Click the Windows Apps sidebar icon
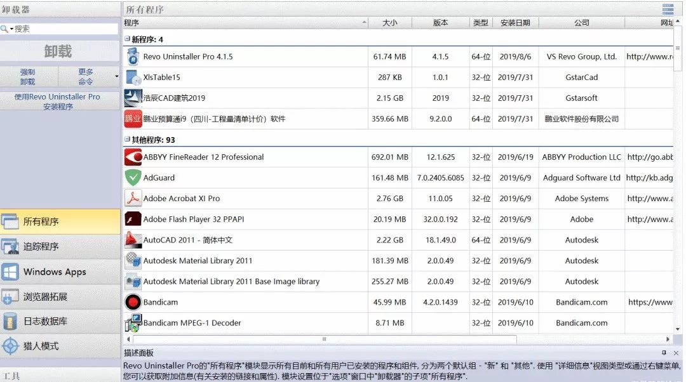 10,272
